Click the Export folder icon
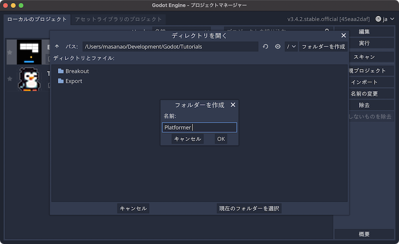 pos(60,81)
